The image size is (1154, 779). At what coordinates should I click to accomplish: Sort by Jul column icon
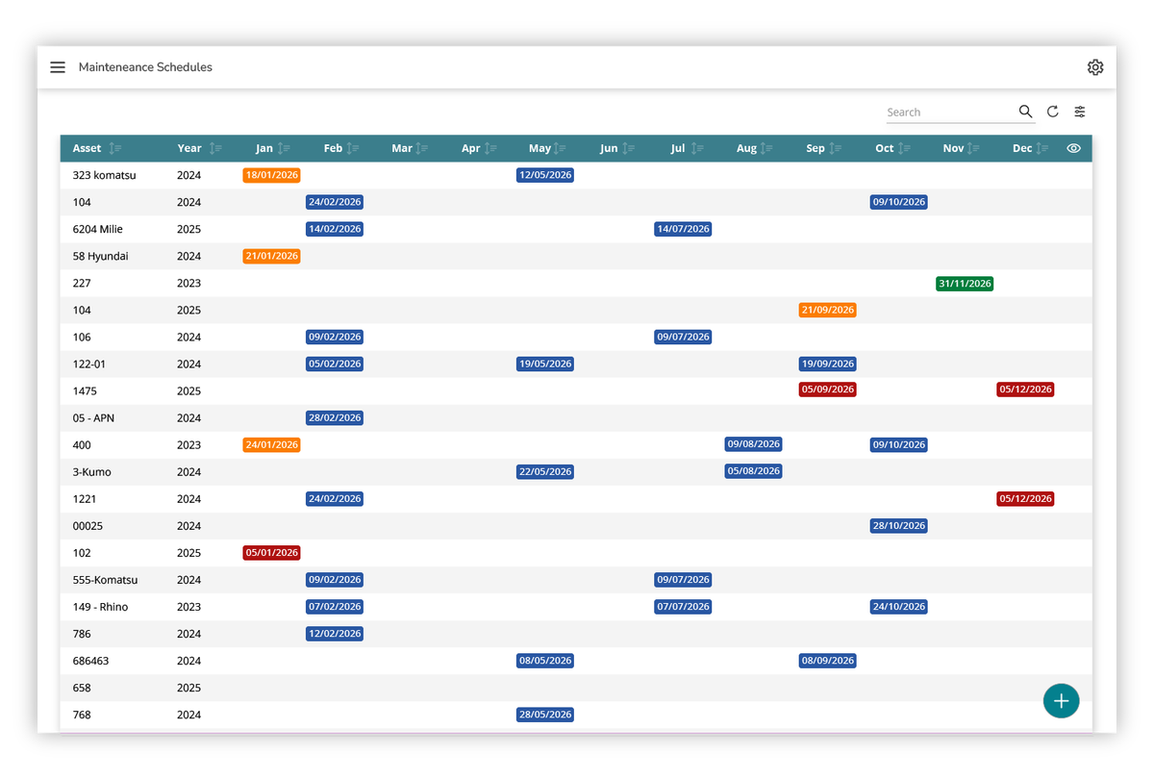[697, 148]
